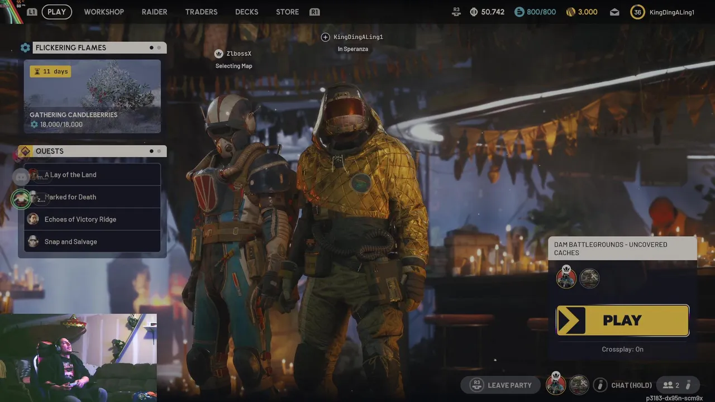Click the second member avatar in map panel
The image size is (715, 402).
click(589, 278)
